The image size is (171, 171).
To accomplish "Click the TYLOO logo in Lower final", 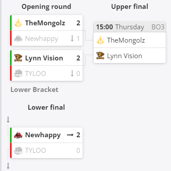I will click(x=18, y=151).
